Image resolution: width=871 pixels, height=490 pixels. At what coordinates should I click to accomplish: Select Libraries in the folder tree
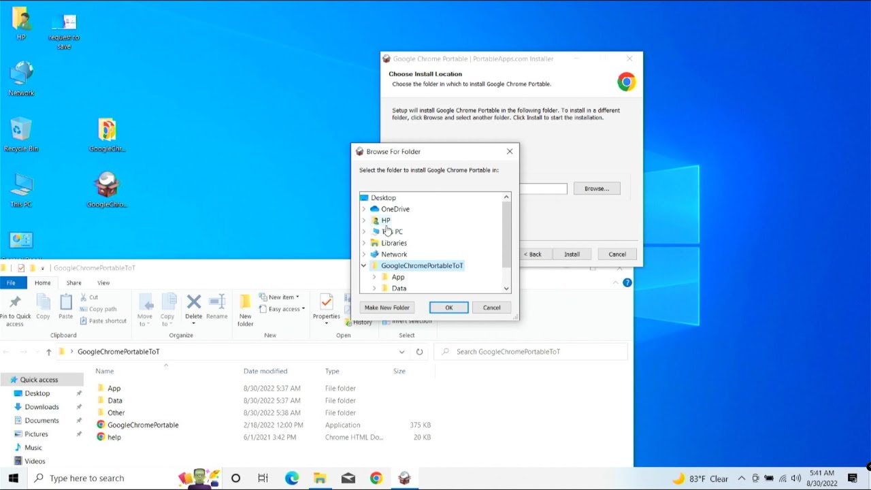click(x=394, y=243)
